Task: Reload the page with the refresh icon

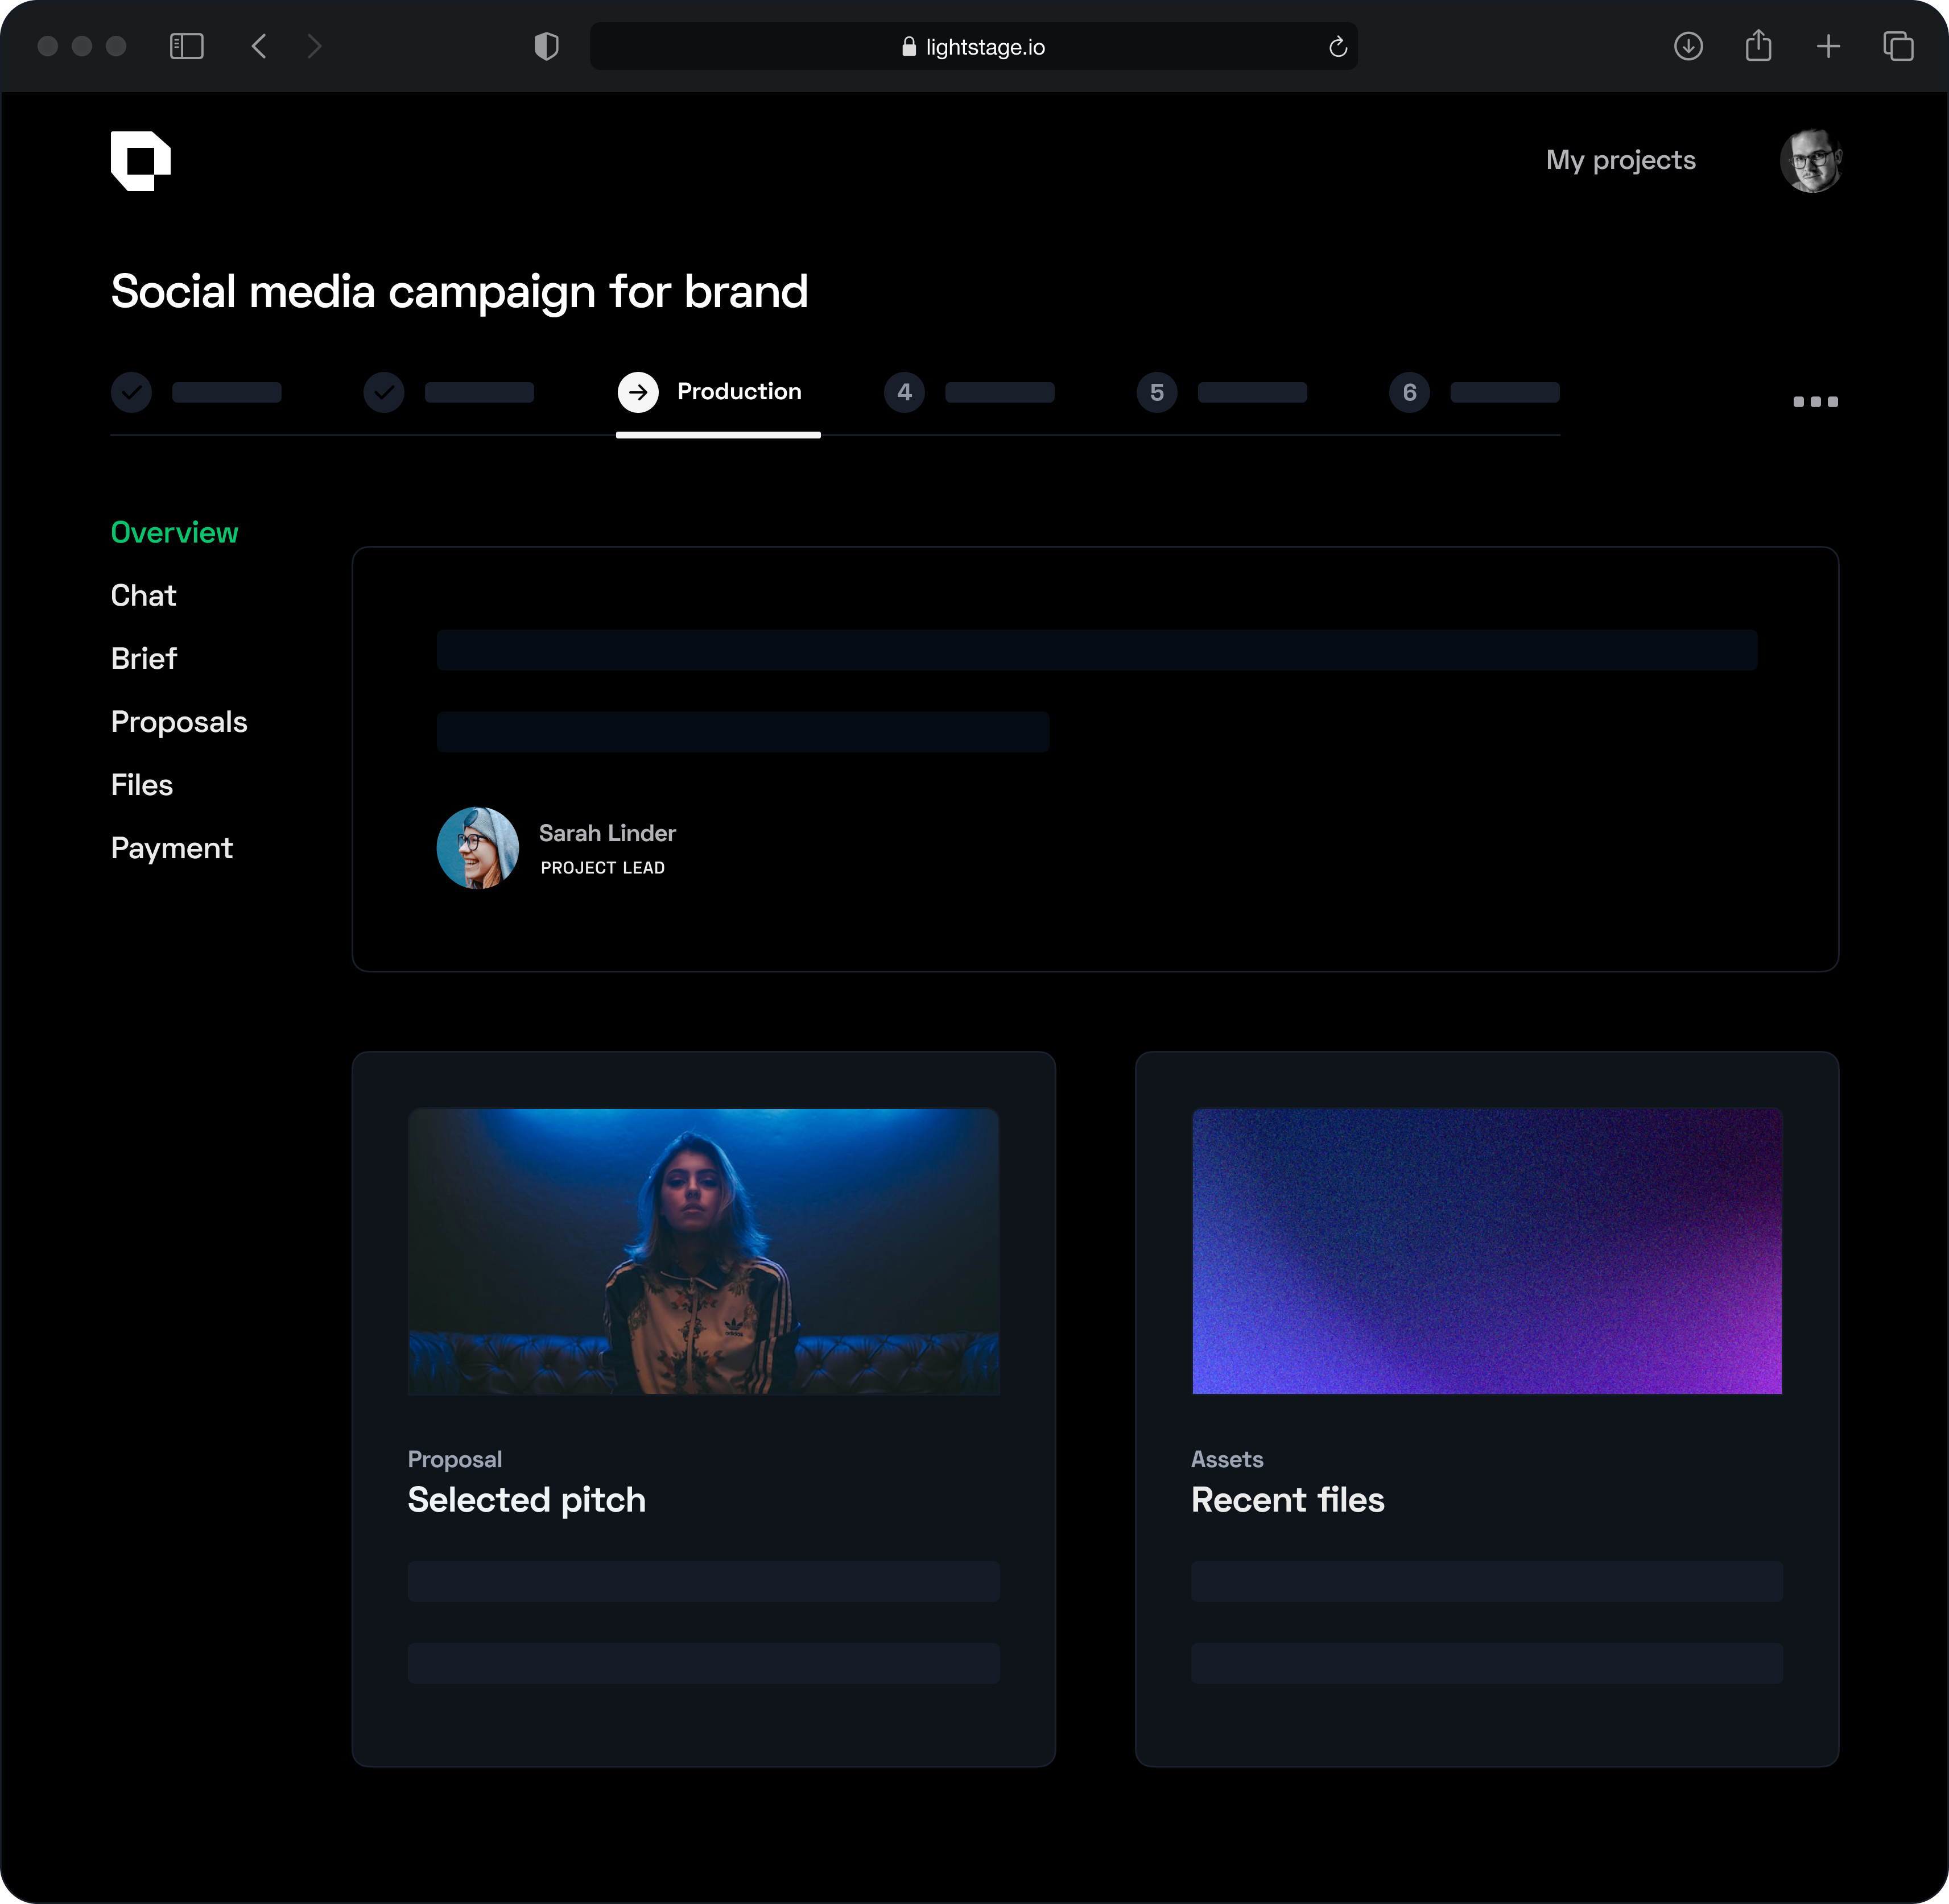Action: coord(1337,47)
